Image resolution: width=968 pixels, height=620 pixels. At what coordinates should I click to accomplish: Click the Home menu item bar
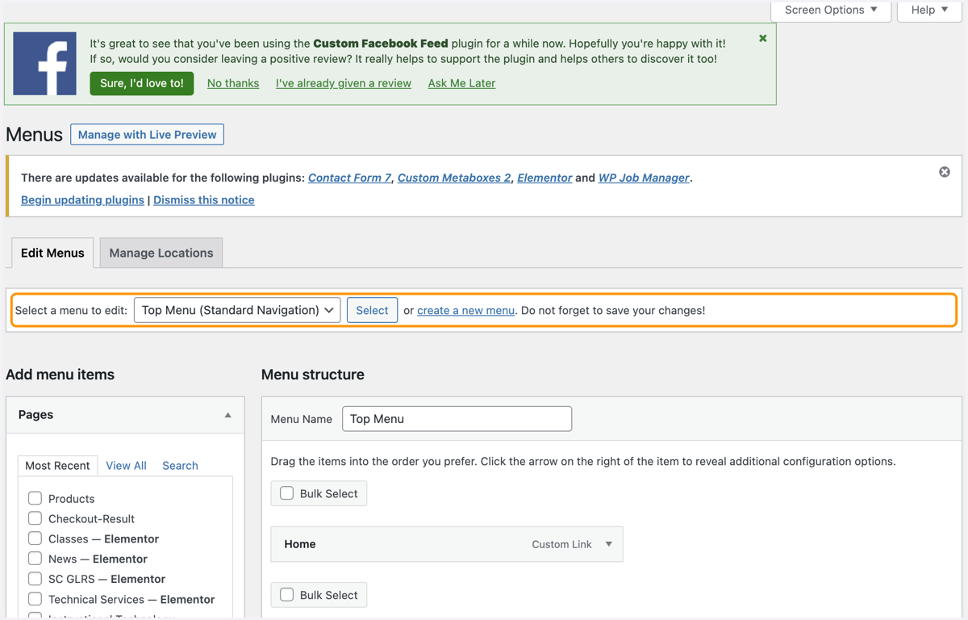(x=447, y=544)
